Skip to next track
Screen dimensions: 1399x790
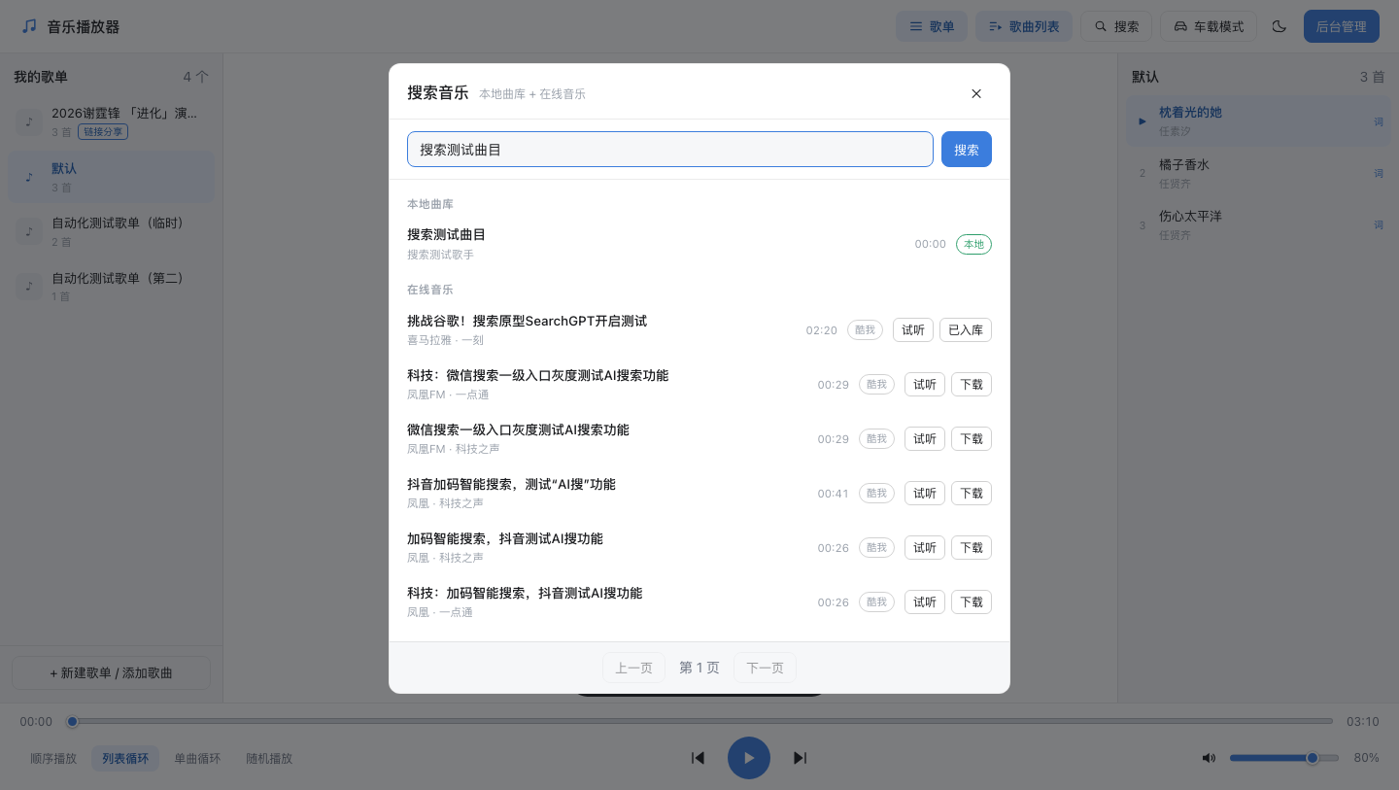801,758
